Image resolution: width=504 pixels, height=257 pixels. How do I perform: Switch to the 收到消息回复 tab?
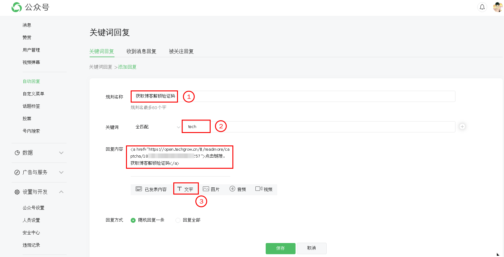[x=141, y=51]
